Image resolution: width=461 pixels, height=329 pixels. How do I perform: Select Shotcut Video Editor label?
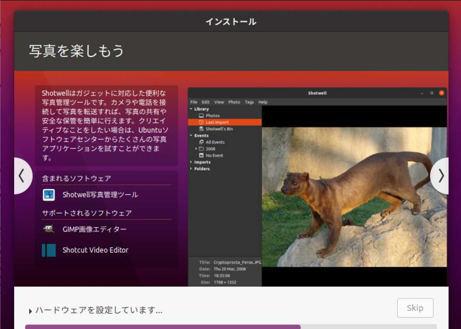[x=95, y=250]
